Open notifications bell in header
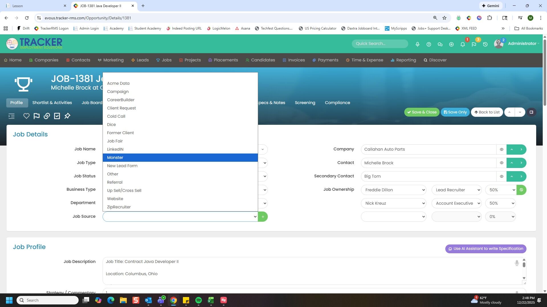The width and height of the screenshot is (547, 307). [x=463, y=44]
